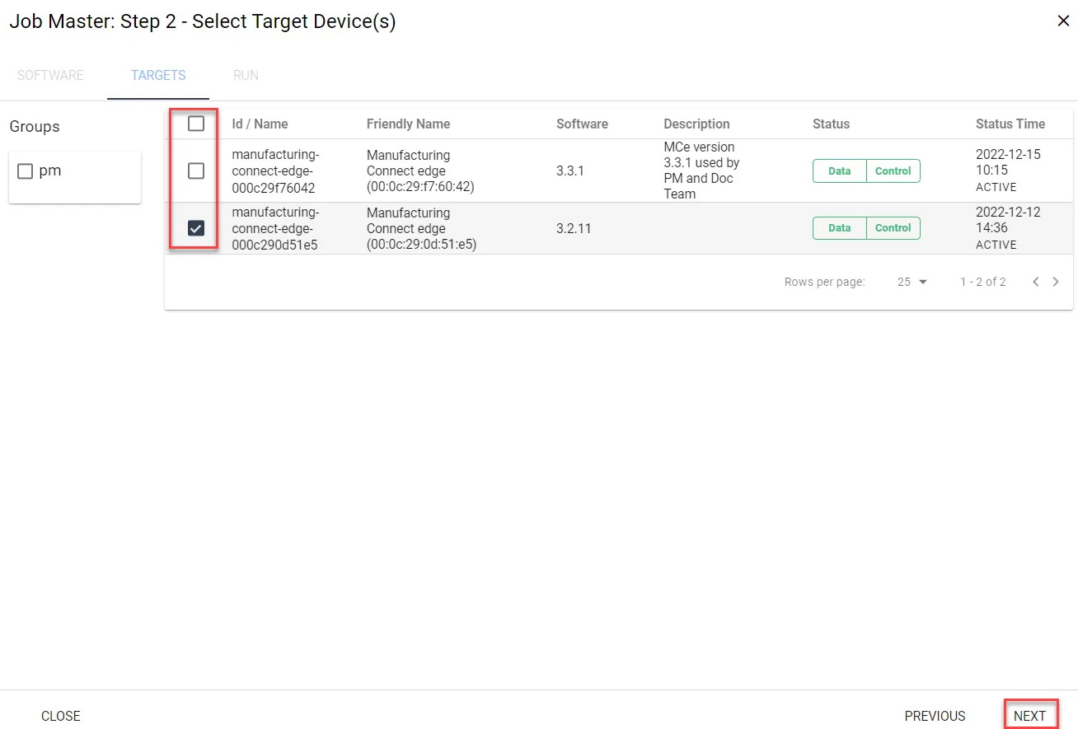Click friendly name with MAC 00:0c:29:0d:51:e5
Image resolution: width=1078 pixels, height=729 pixels.
[421, 228]
